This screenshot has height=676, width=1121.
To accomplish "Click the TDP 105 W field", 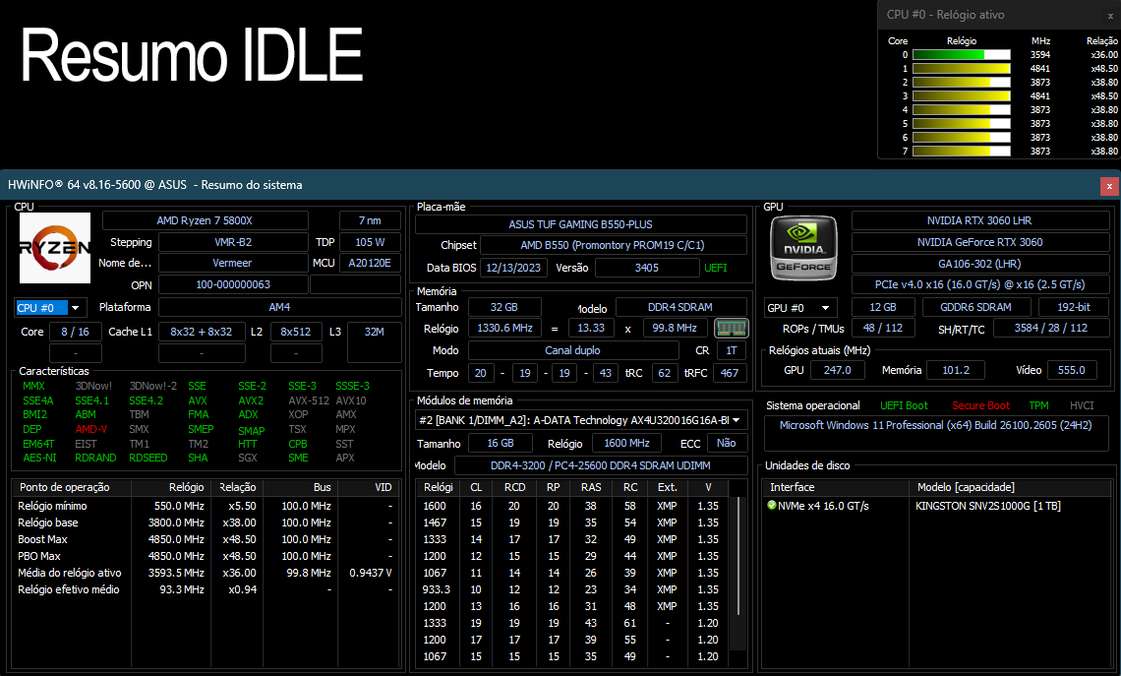I will pos(370,242).
